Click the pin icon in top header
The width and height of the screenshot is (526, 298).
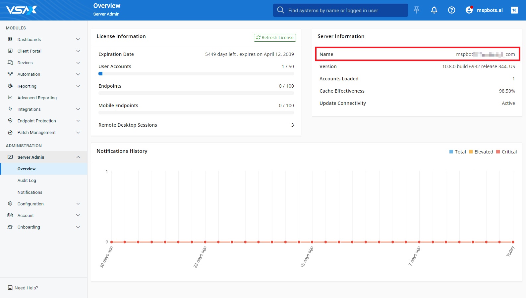click(x=417, y=10)
